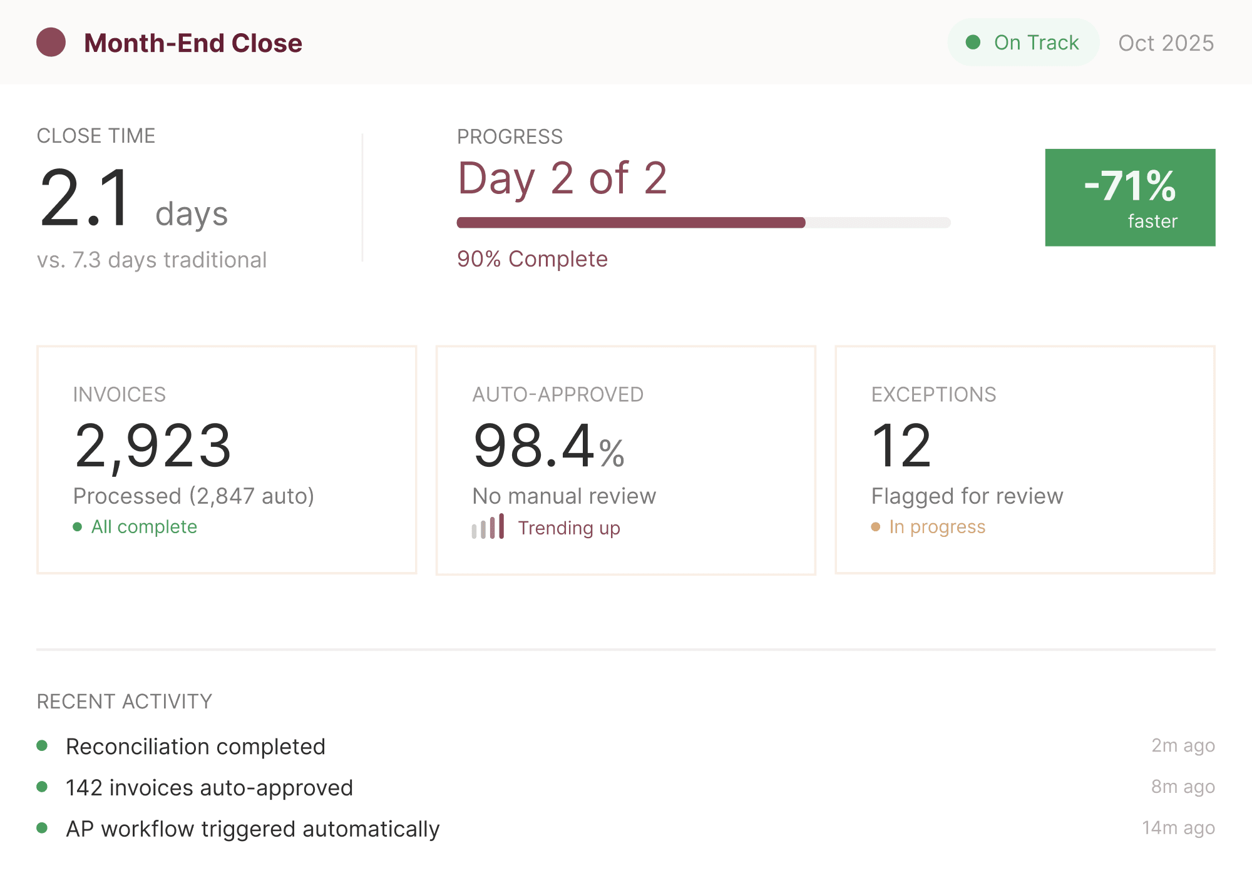Click the dot beside 142 invoices auto-approved
The image size is (1252, 878).
[x=43, y=787]
